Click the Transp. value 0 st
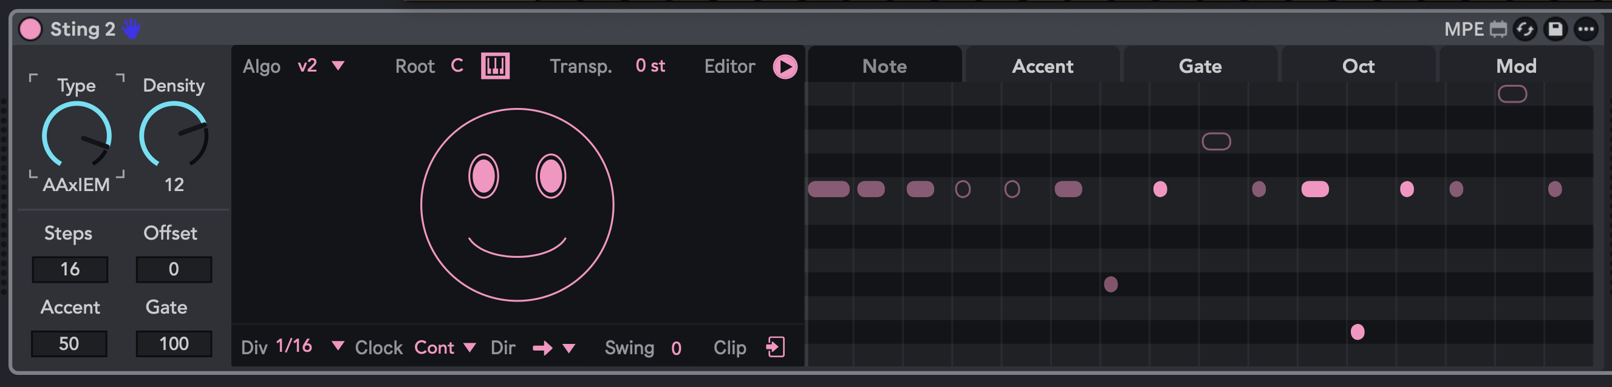The image size is (1612, 387). point(649,66)
